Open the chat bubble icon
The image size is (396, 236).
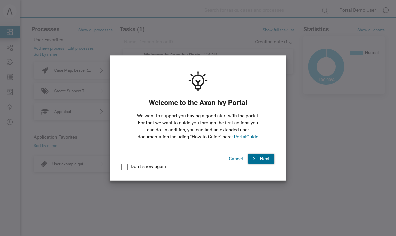(x=386, y=10)
